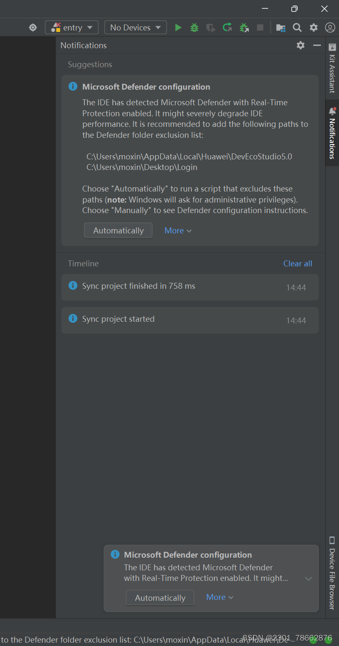Click the run with coverage shield icon
Screen dimensions: 339x646
(211, 28)
